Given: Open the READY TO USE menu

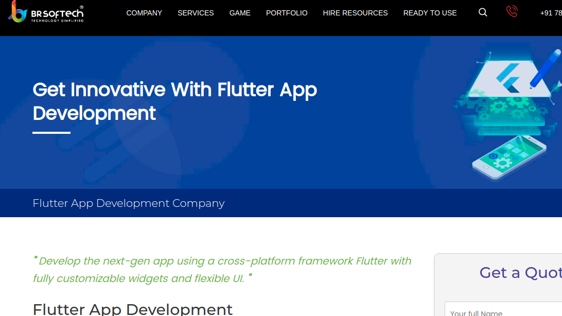Looking at the screenshot, I should tap(430, 13).
